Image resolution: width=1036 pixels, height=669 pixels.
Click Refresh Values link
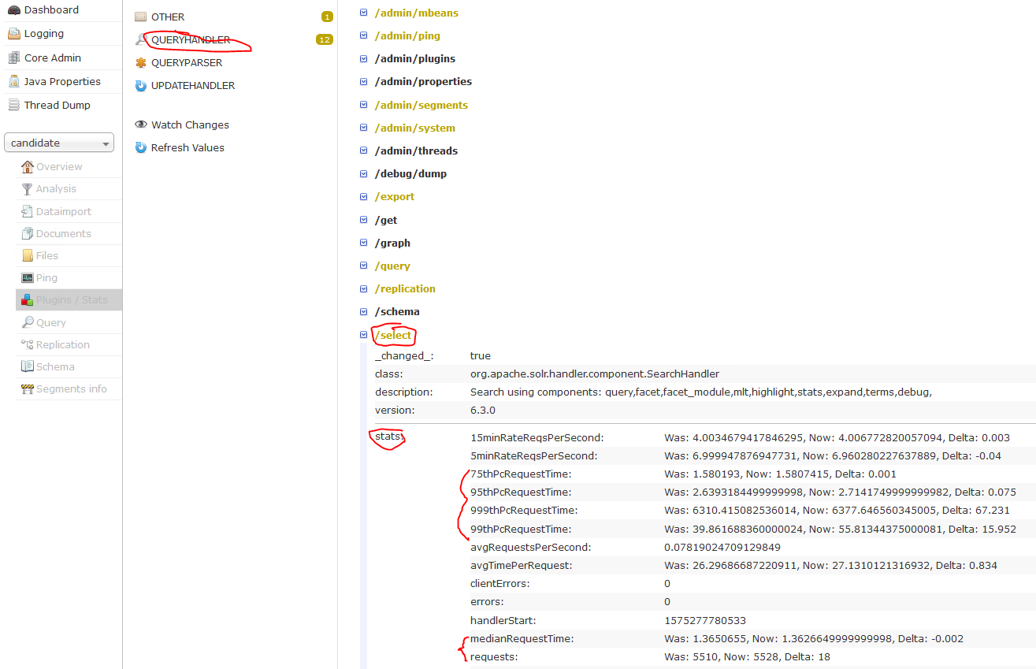[188, 147]
